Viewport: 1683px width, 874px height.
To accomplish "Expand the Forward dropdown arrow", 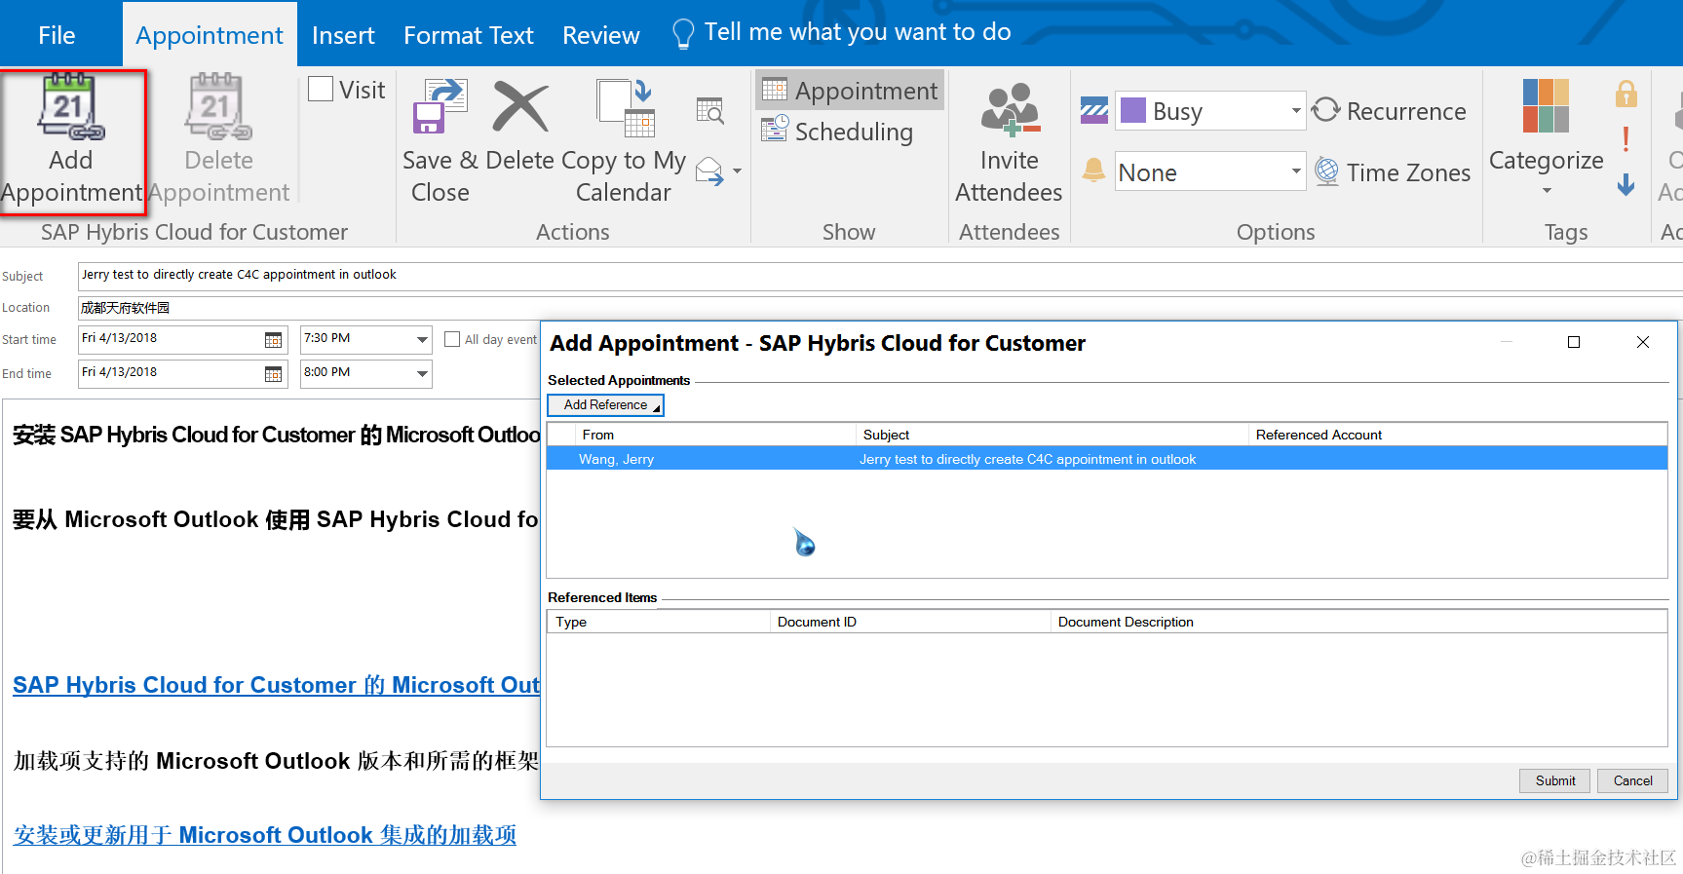I will [x=738, y=171].
